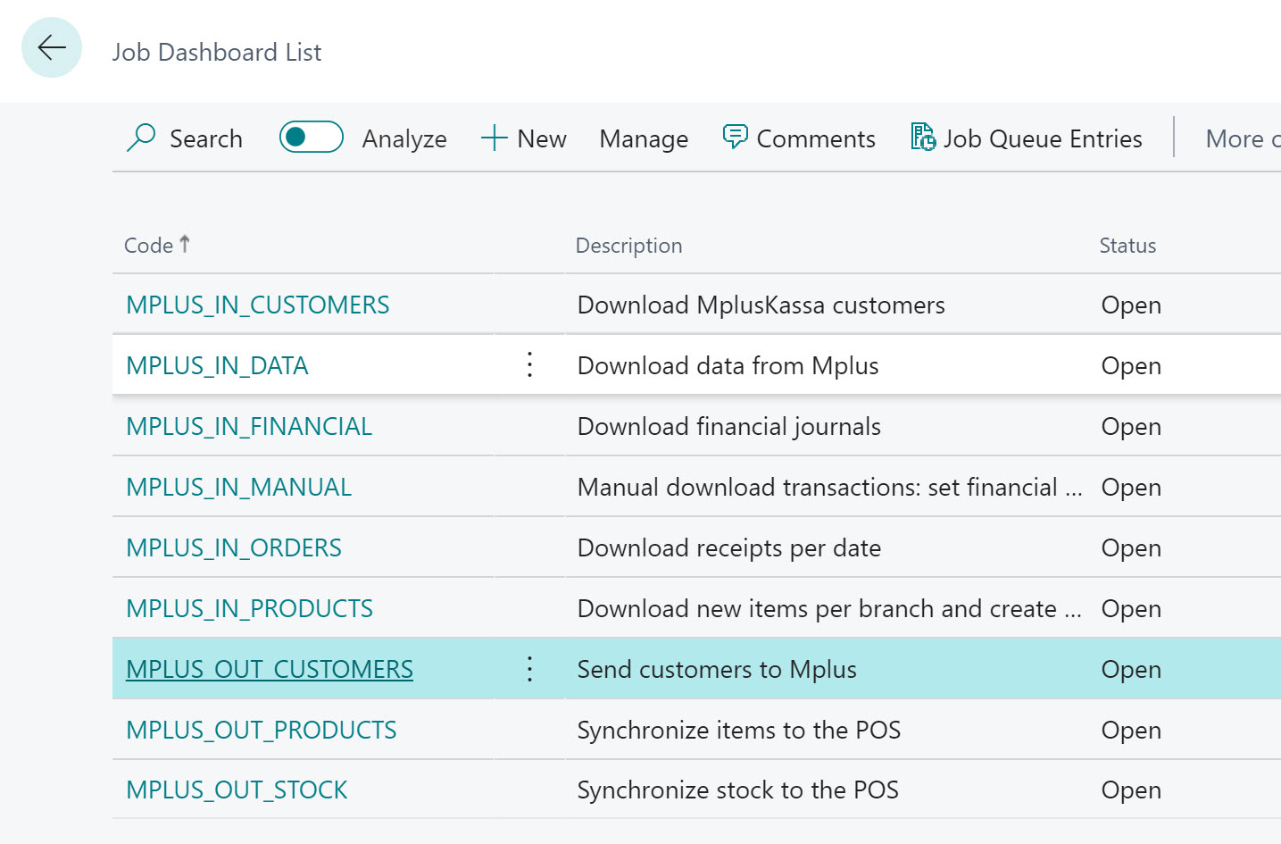Show More options menu
This screenshot has height=844, width=1281.
(x=1243, y=138)
